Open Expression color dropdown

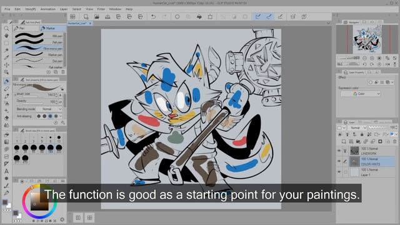[360, 94]
